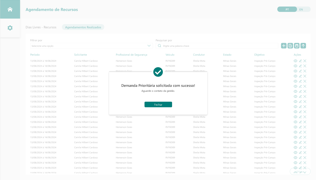Delete second table row with X icon
Image resolution: width=316 pixels, height=180 pixels.
pyautogui.click(x=305, y=66)
